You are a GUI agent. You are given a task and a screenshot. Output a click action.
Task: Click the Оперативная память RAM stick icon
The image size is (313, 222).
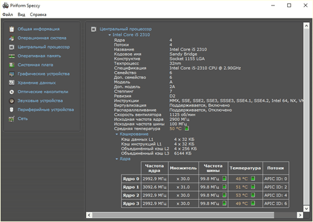click(x=12, y=56)
